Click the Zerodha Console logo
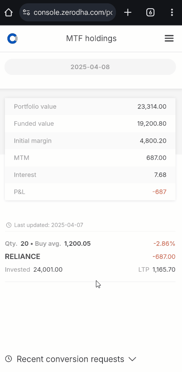Image resolution: width=182 pixels, height=372 pixels. (x=12, y=39)
